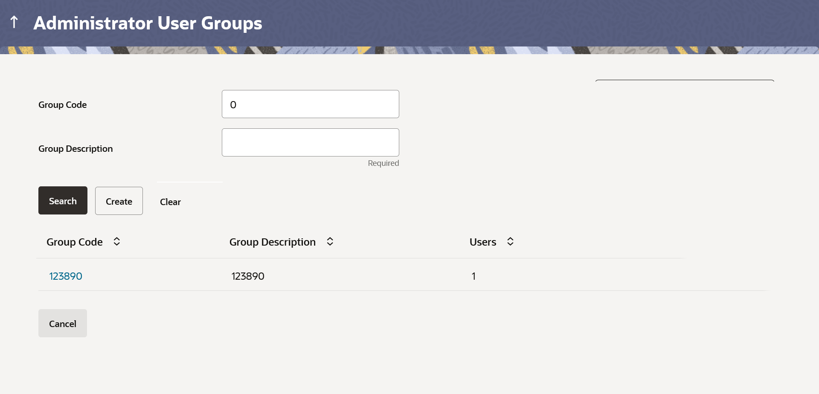
Task: Select the description cell showing 123890
Action: point(248,276)
